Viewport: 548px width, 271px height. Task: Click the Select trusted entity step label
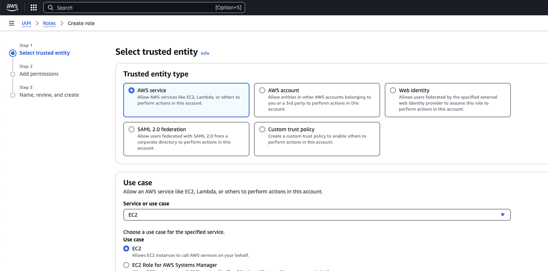tap(45, 53)
